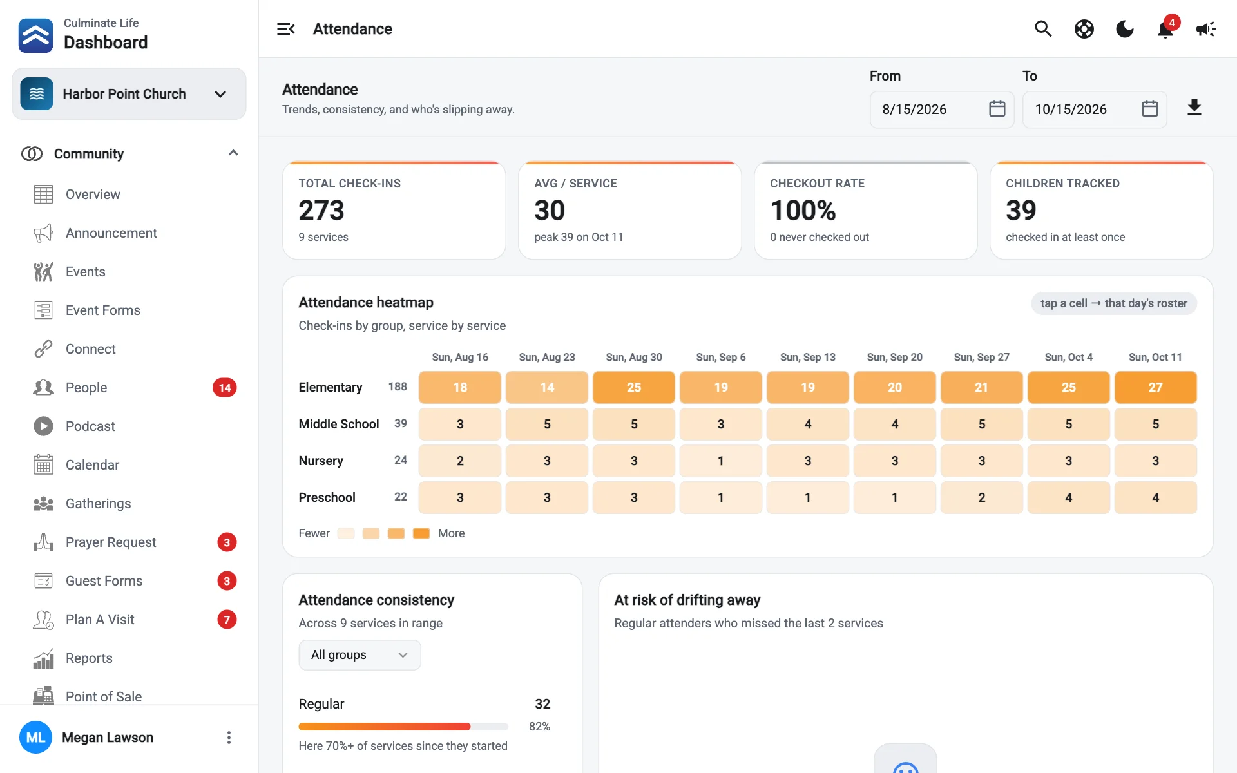Viewport: 1237px width, 773px height.
Task: Collapse the sidebar with the menu toggle icon
Action: (x=285, y=29)
